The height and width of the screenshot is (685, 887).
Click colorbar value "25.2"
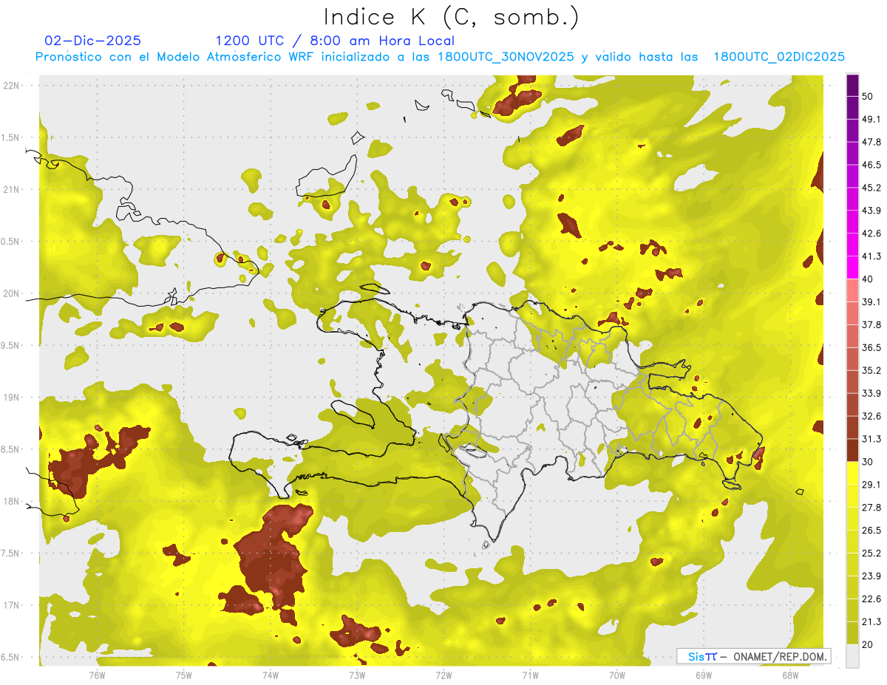(871, 553)
